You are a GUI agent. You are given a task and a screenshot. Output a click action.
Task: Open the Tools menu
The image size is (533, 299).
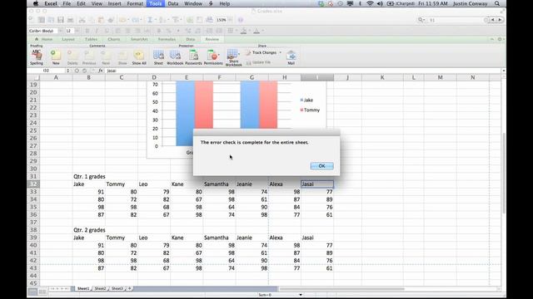tap(156, 3)
